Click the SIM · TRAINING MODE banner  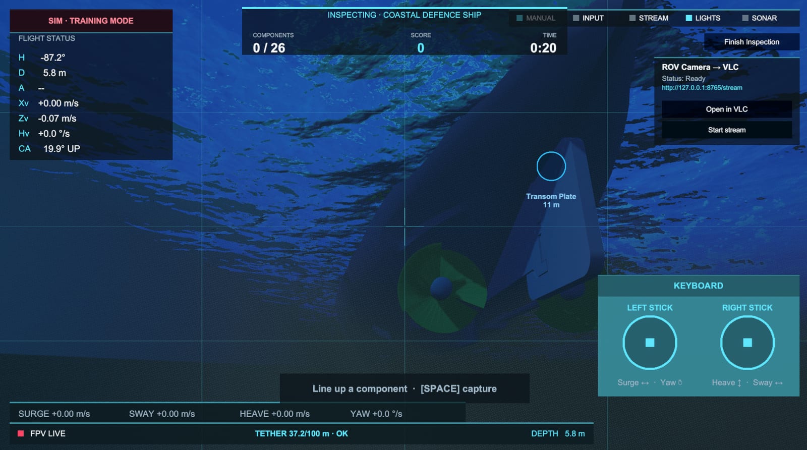coord(91,21)
